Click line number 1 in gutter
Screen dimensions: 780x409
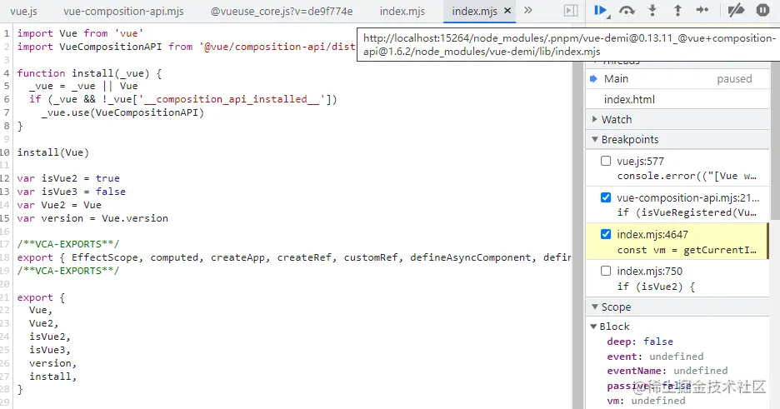7,33
